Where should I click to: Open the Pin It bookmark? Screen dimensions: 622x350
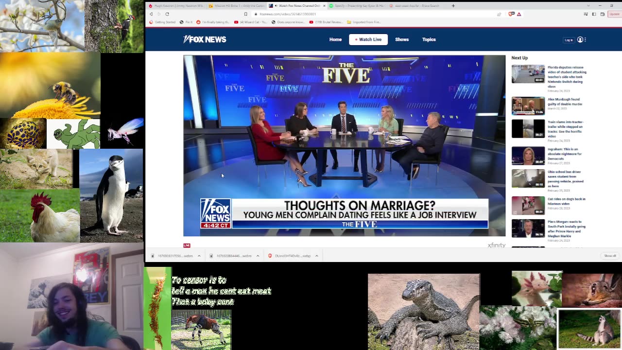pyautogui.click(x=186, y=22)
